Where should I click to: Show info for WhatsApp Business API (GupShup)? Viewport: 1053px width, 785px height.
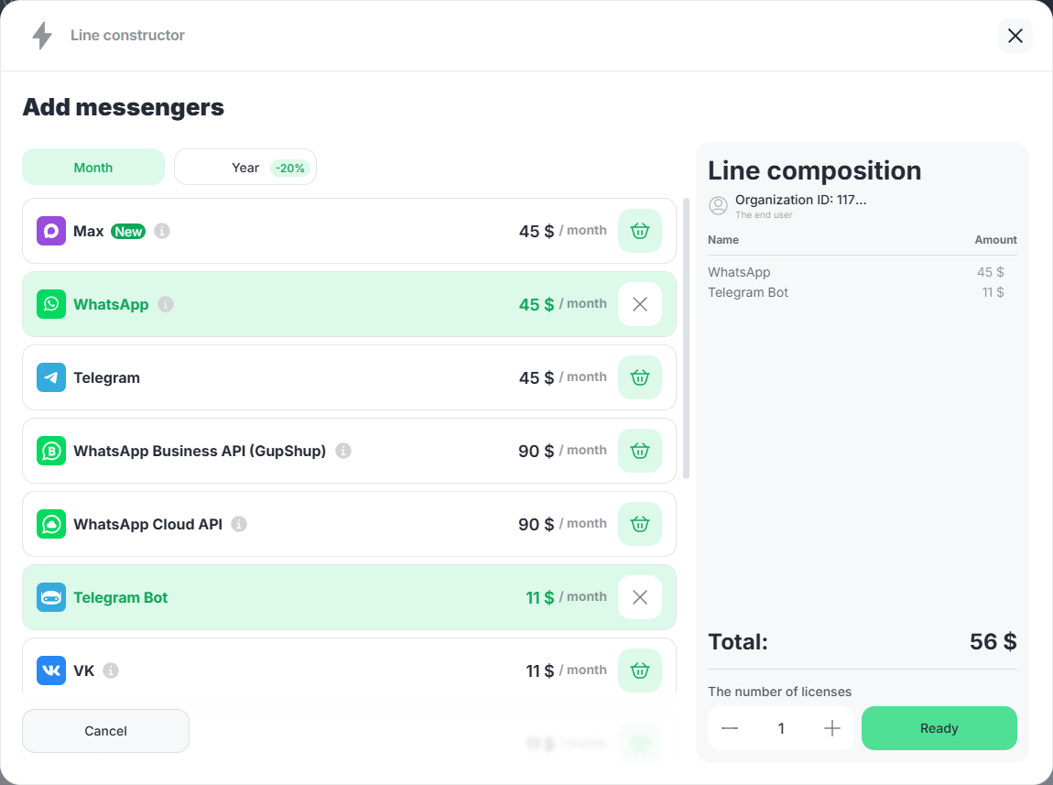(343, 451)
